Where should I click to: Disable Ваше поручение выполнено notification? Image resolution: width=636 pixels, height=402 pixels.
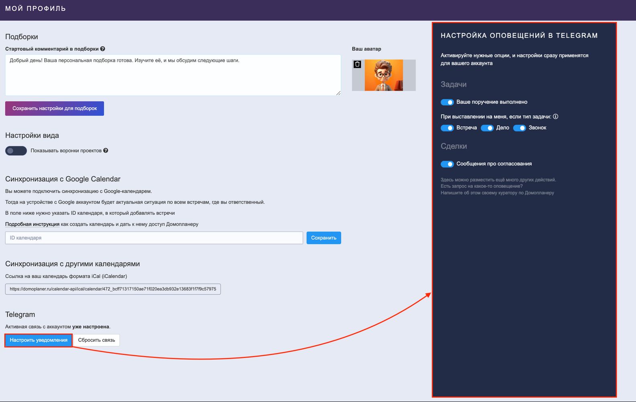447,102
